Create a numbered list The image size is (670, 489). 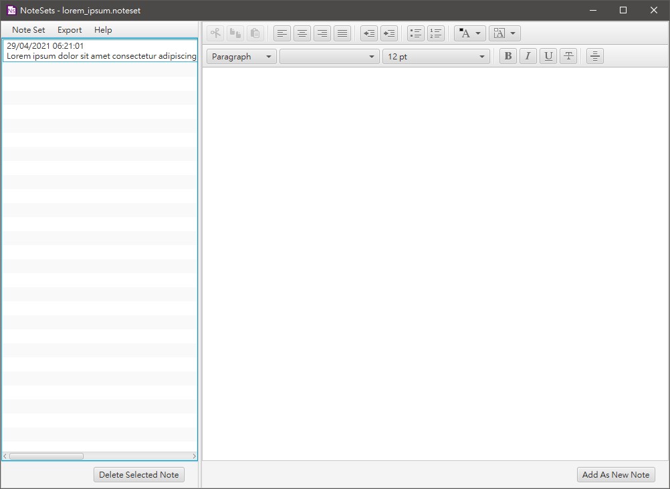pyautogui.click(x=435, y=33)
